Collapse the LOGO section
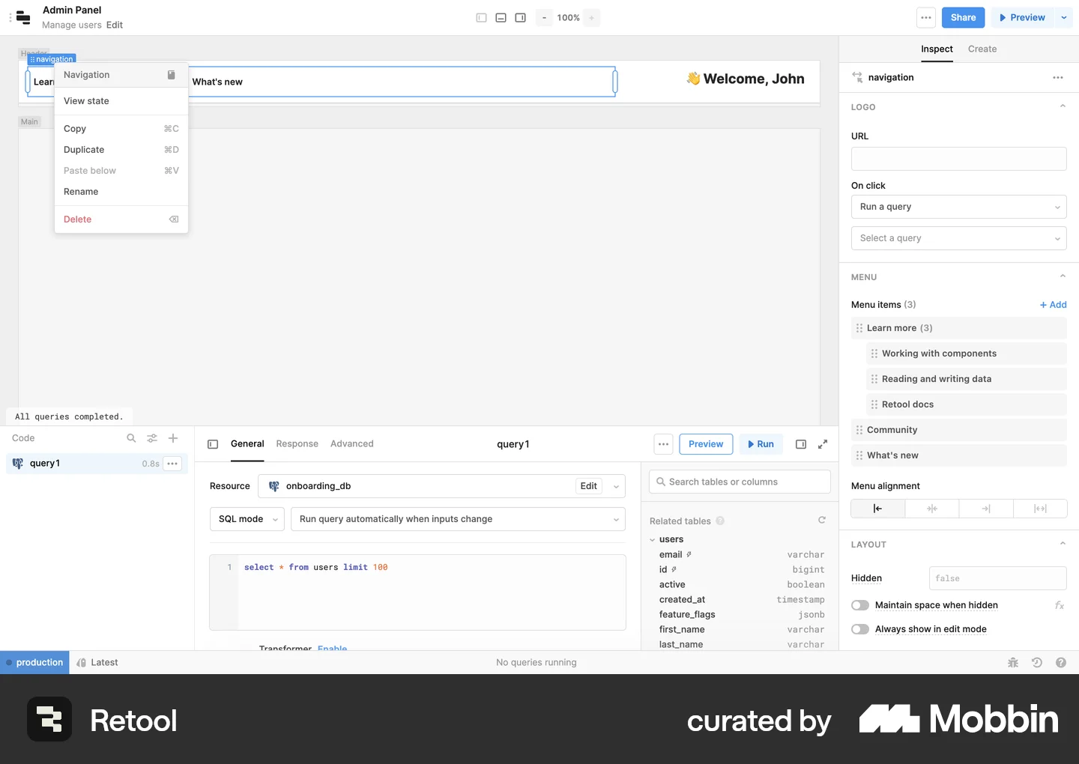Image resolution: width=1079 pixels, height=764 pixels. (x=1063, y=107)
